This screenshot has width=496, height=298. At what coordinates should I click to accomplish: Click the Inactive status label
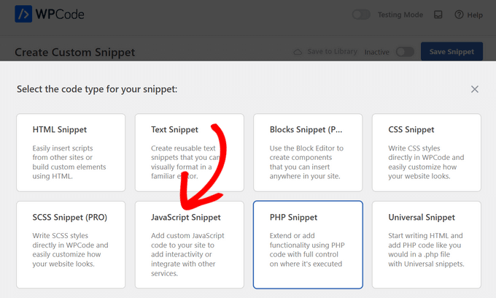377,52
